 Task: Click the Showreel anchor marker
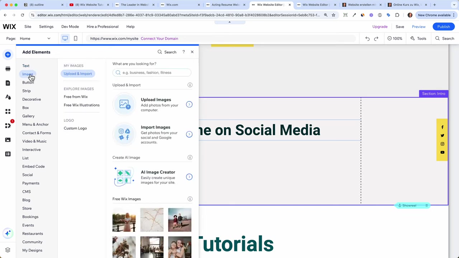click(412, 206)
